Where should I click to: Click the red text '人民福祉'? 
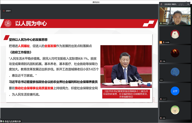[24, 46]
